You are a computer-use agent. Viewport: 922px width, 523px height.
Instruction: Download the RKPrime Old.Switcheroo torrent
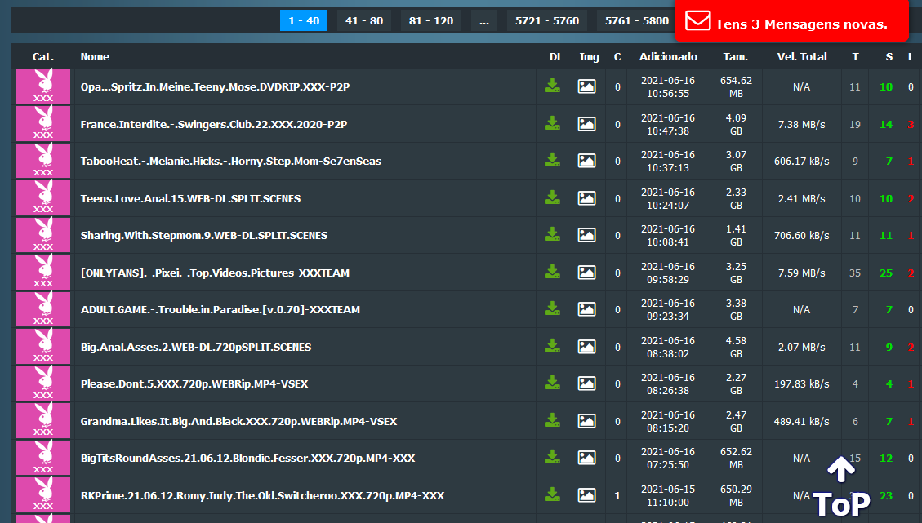pyautogui.click(x=552, y=495)
